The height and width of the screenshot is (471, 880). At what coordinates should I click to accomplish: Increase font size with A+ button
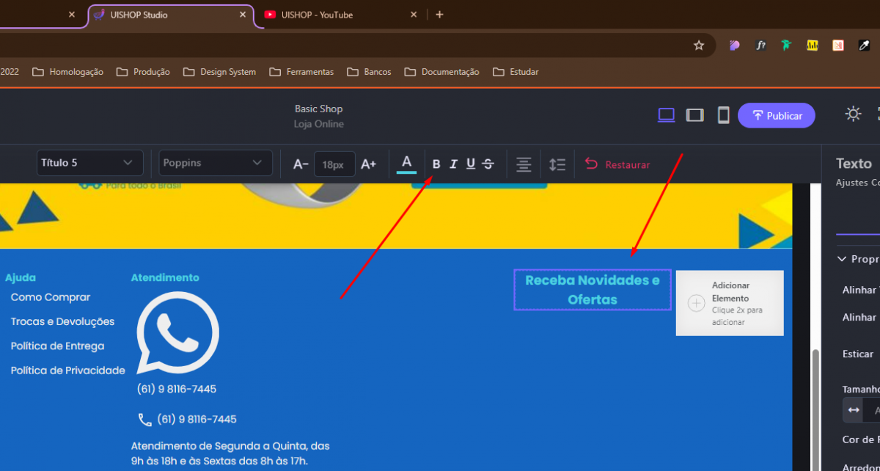point(368,164)
